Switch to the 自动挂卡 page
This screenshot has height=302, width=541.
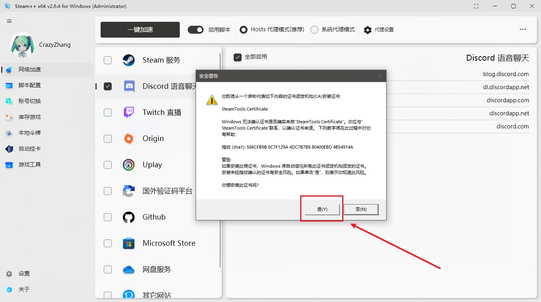47,149
